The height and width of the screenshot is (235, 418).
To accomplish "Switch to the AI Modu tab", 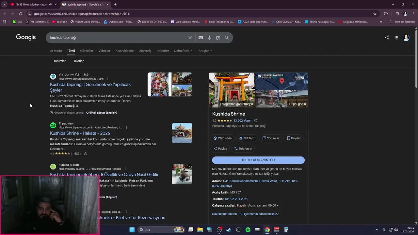I will point(56,51).
